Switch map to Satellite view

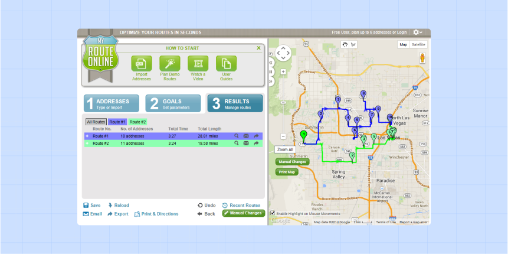coord(418,45)
